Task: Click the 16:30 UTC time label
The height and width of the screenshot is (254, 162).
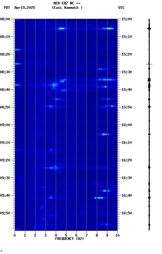Action: [127, 178]
